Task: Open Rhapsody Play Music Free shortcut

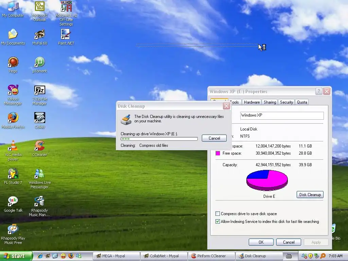Action: coord(13,234)
